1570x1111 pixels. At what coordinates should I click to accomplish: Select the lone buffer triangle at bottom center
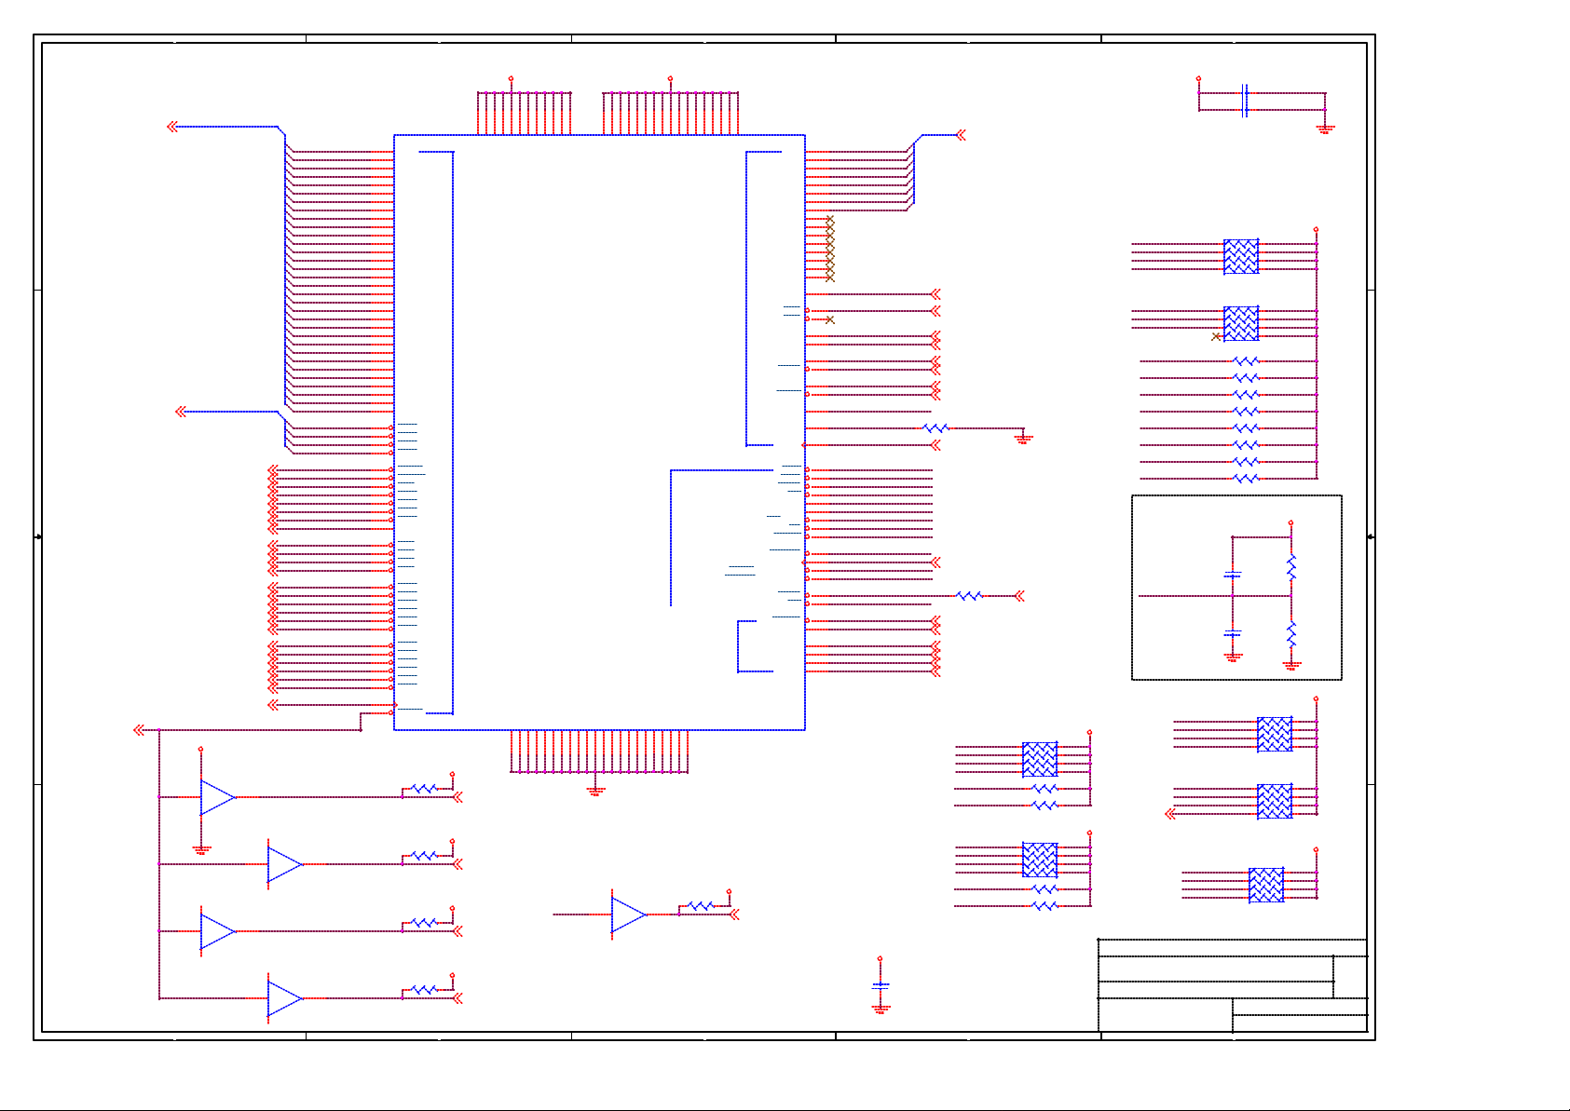(x=629, y=915)
